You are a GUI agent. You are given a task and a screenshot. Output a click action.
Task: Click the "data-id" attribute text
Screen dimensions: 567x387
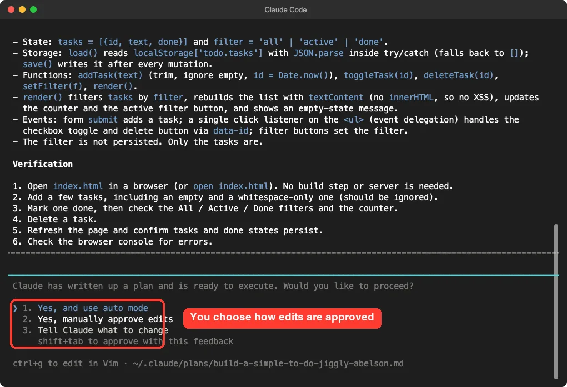pos(230,131)
